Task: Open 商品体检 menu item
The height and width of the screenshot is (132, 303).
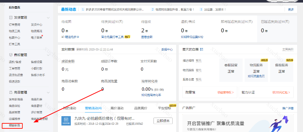Action: (14, 106)
